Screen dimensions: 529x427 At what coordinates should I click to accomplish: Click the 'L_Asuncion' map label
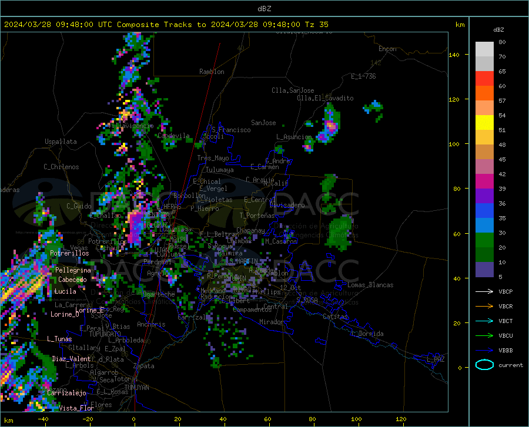[294, 137]
